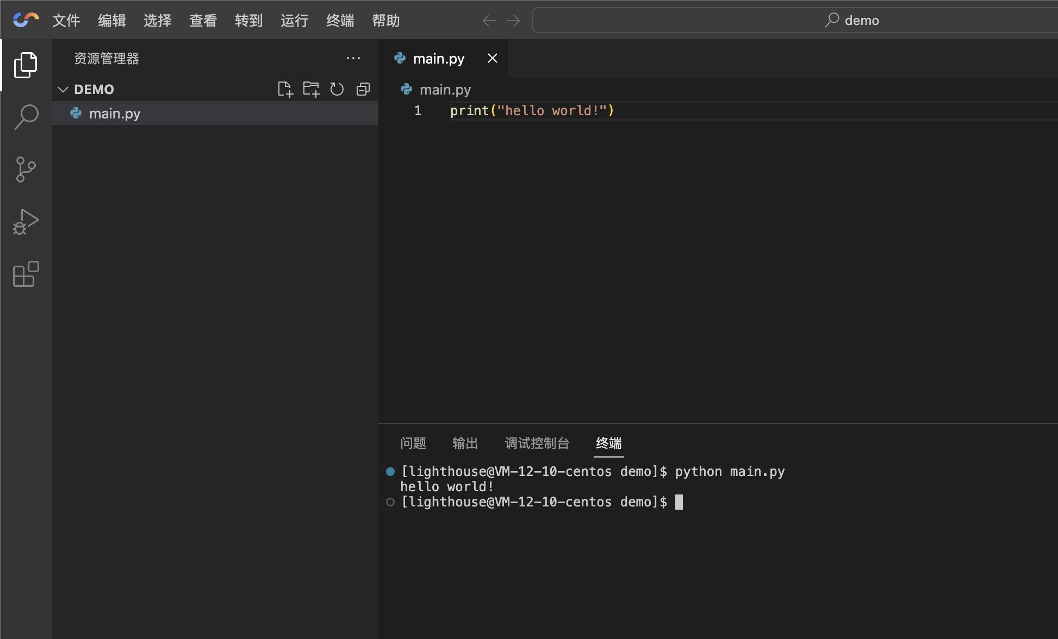Viewport: 1058px width, 639px height.
Task: Click the filled blue command decoration dot
Action: (390, 471)
